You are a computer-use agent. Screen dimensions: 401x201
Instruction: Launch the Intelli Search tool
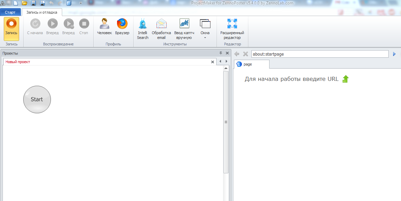(143, 29)
